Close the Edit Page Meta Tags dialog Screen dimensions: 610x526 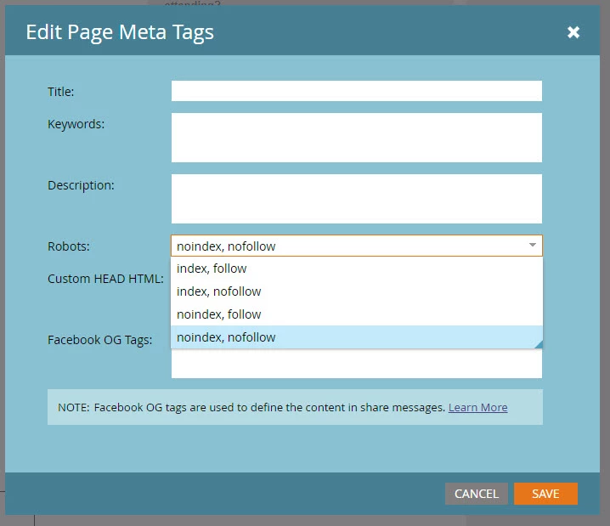(x=573, y=32)
